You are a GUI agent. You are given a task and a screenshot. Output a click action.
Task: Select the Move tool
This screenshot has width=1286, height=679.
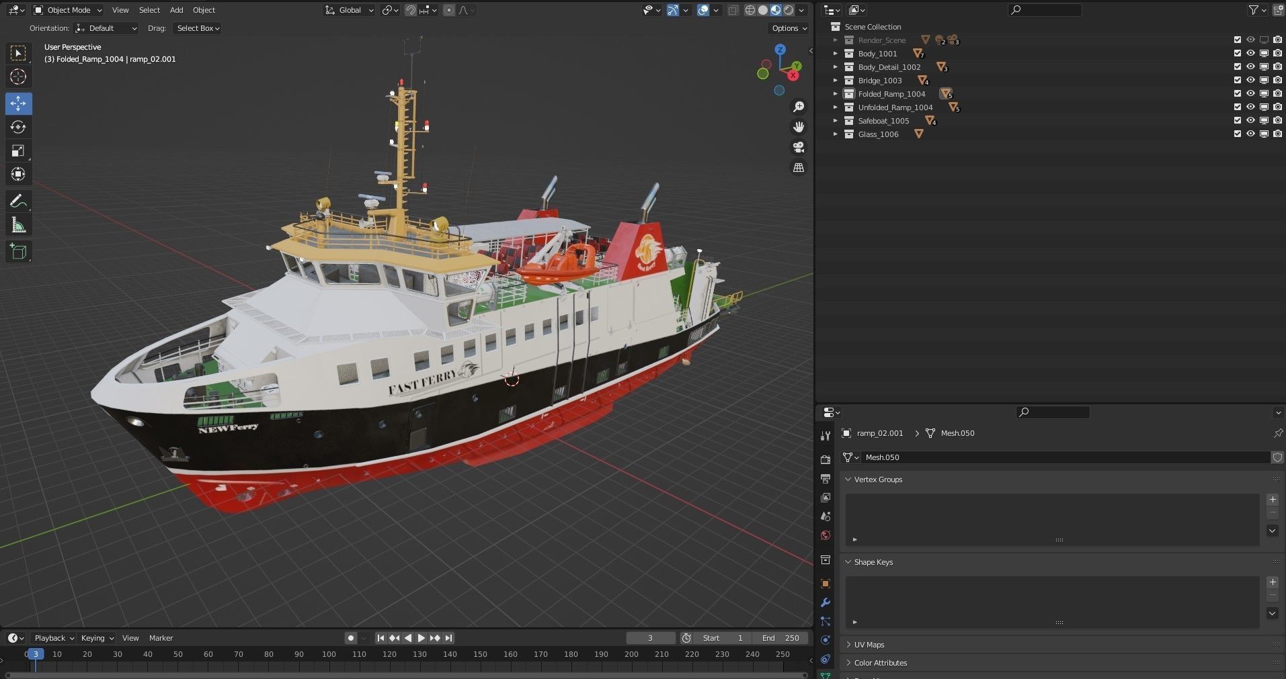coord(18,103)
